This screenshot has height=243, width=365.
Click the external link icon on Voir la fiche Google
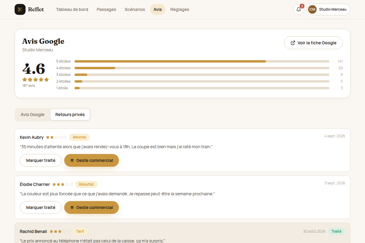click(x=293, y=43)
